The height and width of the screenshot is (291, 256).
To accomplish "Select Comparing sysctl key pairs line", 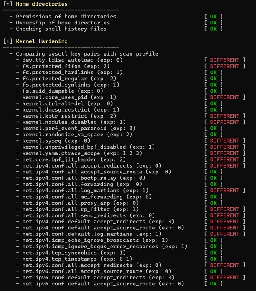I will click(87, 54).
